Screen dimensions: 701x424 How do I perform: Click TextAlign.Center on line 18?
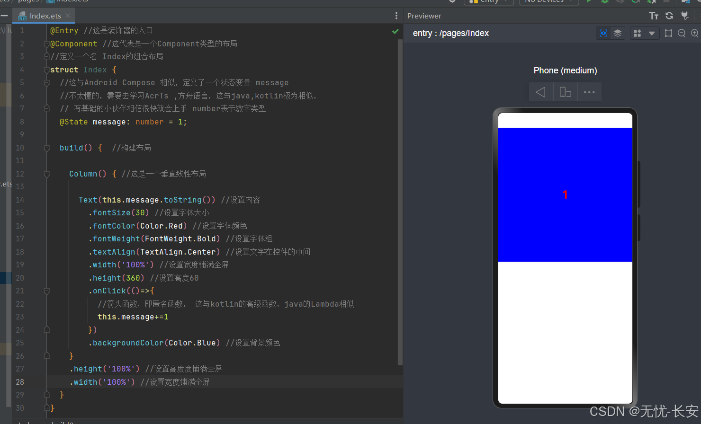tap(178, 252)
